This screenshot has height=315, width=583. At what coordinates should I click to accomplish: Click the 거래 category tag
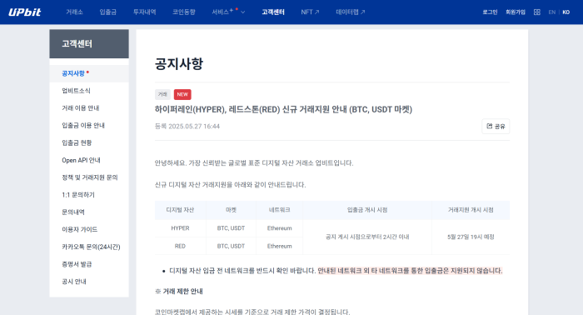[x=162, y=94]
